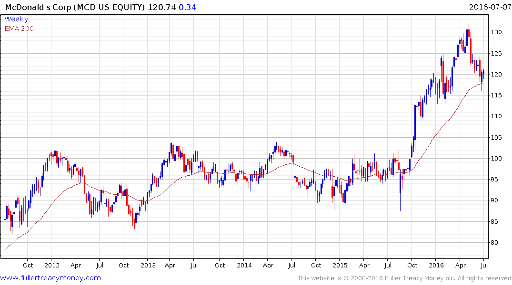
Task: Click the Weekly timeframe label
Action: 16,19
